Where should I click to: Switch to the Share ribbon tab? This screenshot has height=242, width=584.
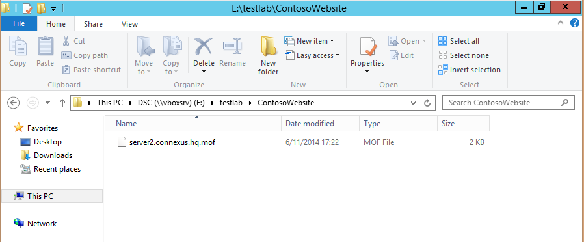tap(93, 24)
